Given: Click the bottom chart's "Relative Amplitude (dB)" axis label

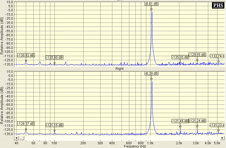Looking at the screenshot, I should pos(2,105).
